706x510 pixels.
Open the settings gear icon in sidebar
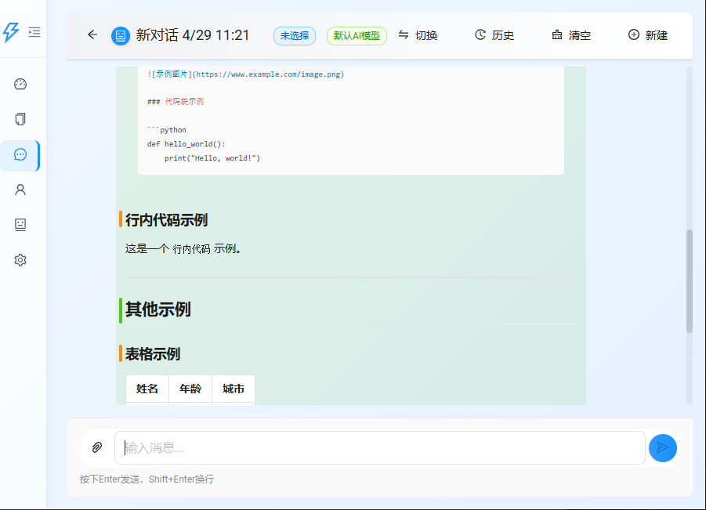click(20, 260)
